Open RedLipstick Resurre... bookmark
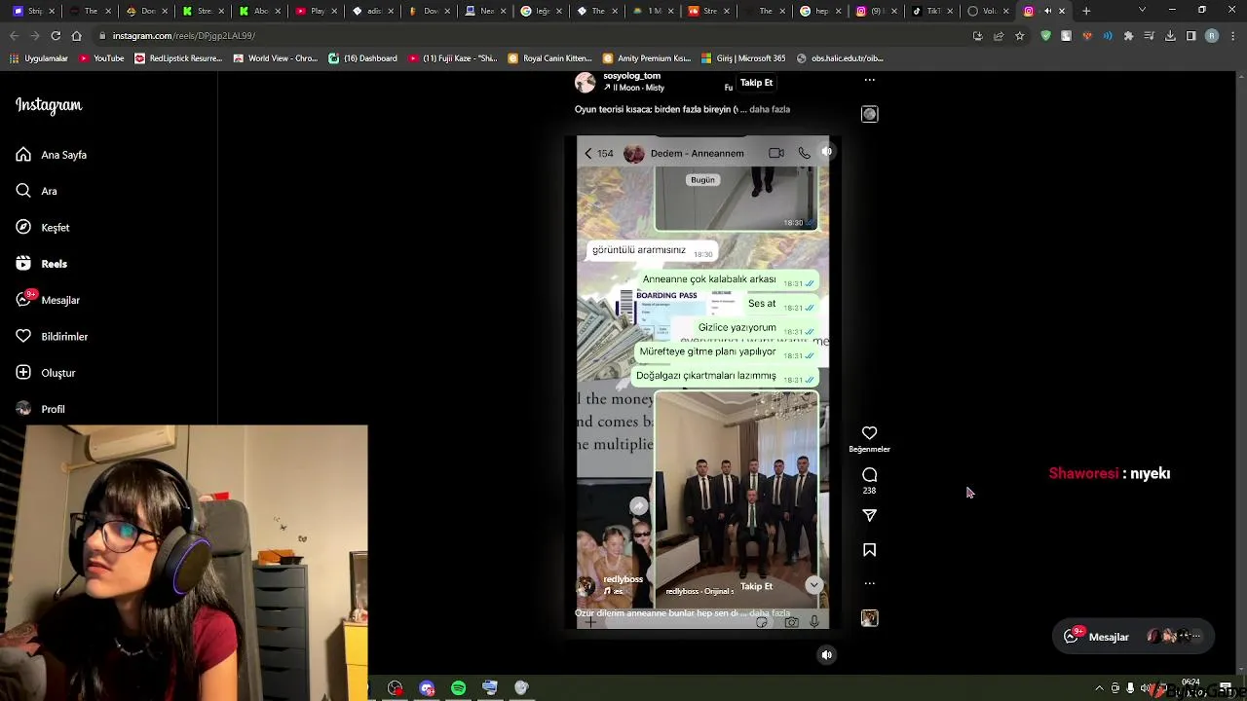 178,58
